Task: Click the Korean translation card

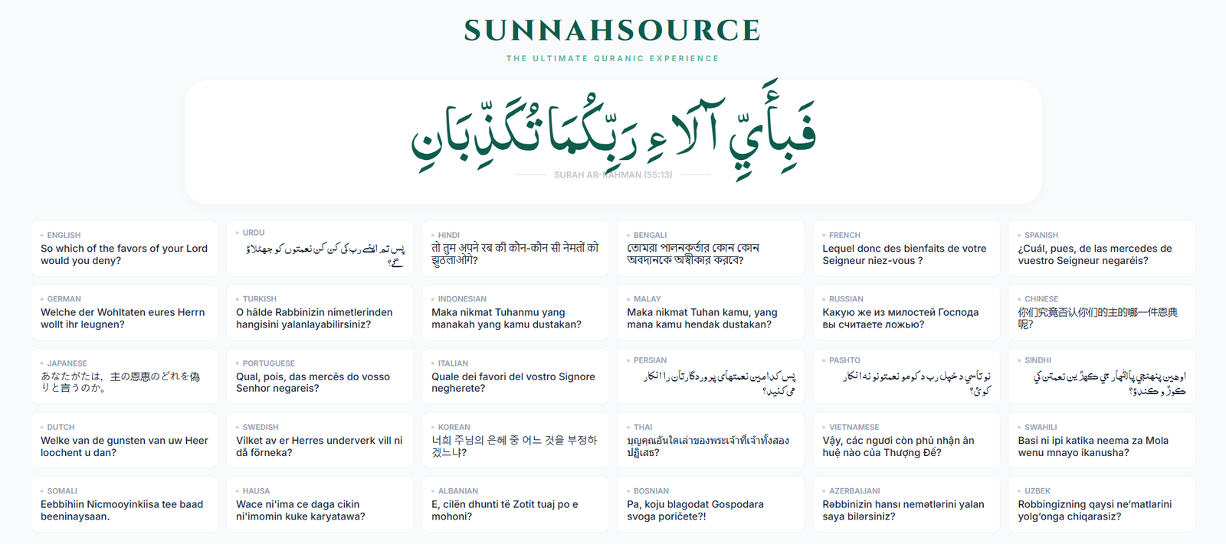Action: (x=515, y=441)
